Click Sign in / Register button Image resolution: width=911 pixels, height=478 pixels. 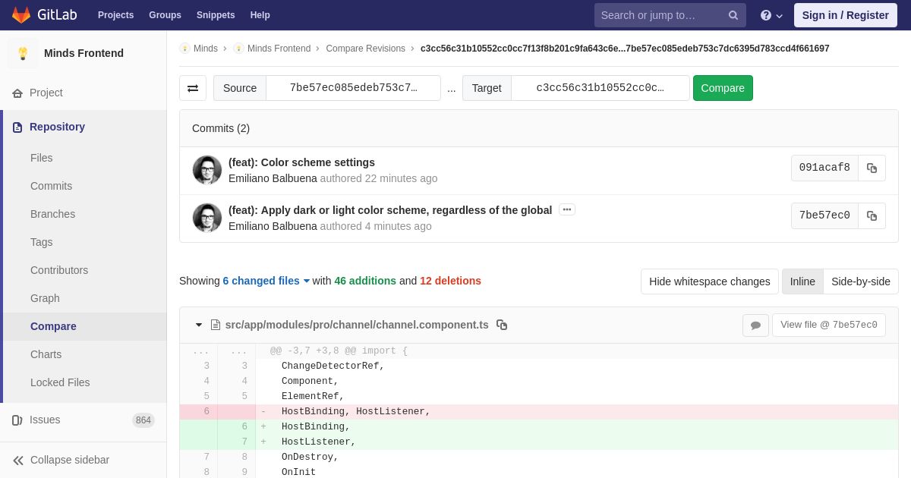click(x=845, y=15)
